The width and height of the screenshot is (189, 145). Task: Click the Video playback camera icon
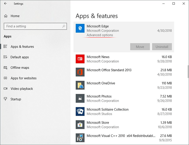pos(5,89)
